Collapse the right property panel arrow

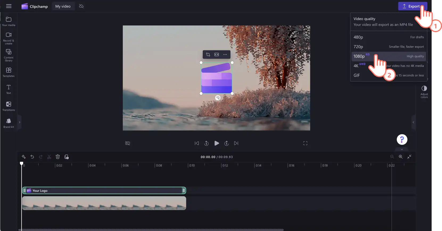(413, 122)
